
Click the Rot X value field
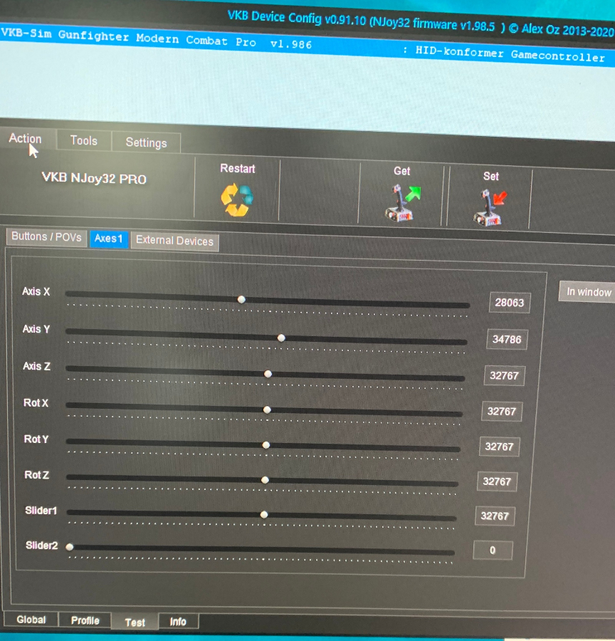tap(502, 411)
